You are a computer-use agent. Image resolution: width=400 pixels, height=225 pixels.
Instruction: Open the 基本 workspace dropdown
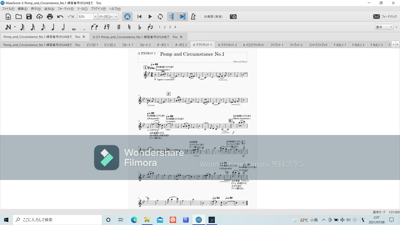[x=384, y=27]
